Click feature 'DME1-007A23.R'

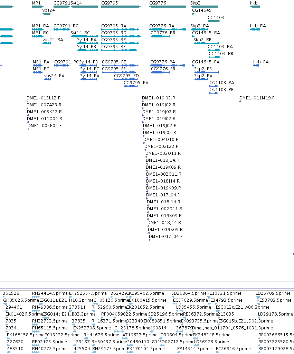click(44, 105)
